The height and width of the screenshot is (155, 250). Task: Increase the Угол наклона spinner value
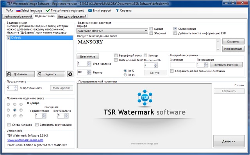(89, 63)
